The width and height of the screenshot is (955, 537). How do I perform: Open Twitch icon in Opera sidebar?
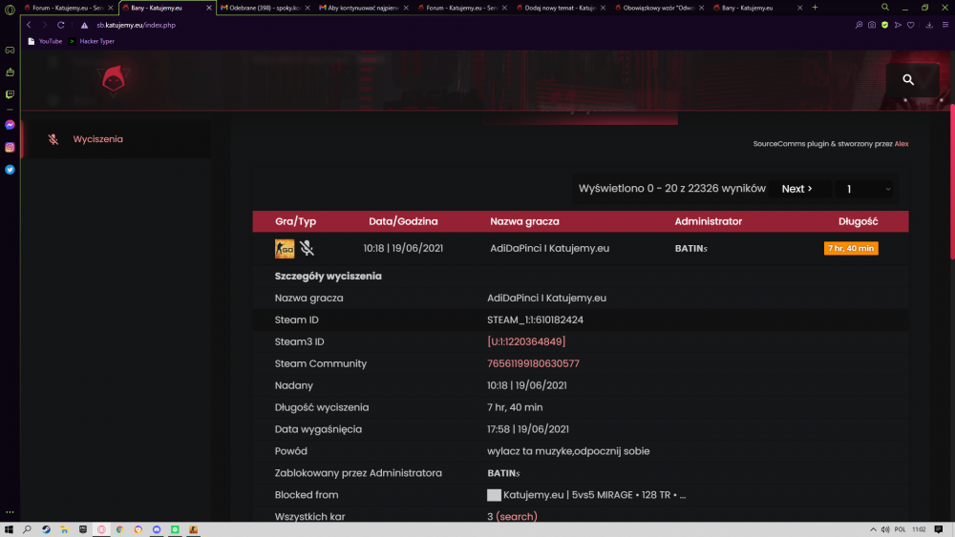[10, 94]
